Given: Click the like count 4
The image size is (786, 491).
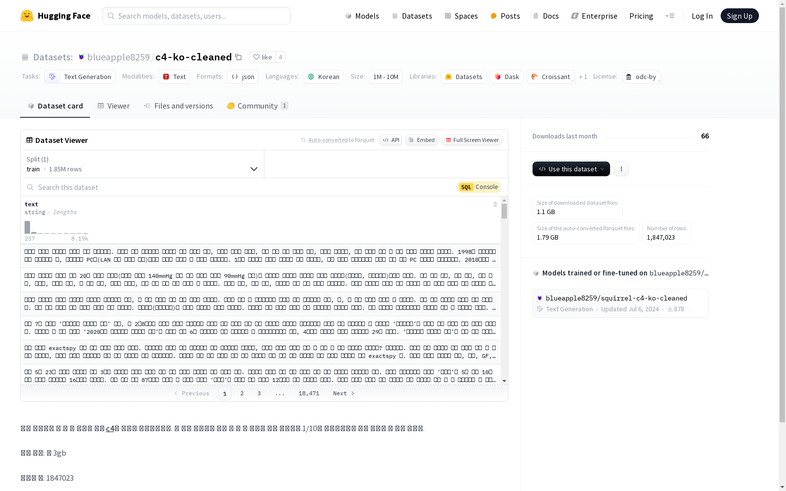Looking at the screenshot, I should pos(281,57).
